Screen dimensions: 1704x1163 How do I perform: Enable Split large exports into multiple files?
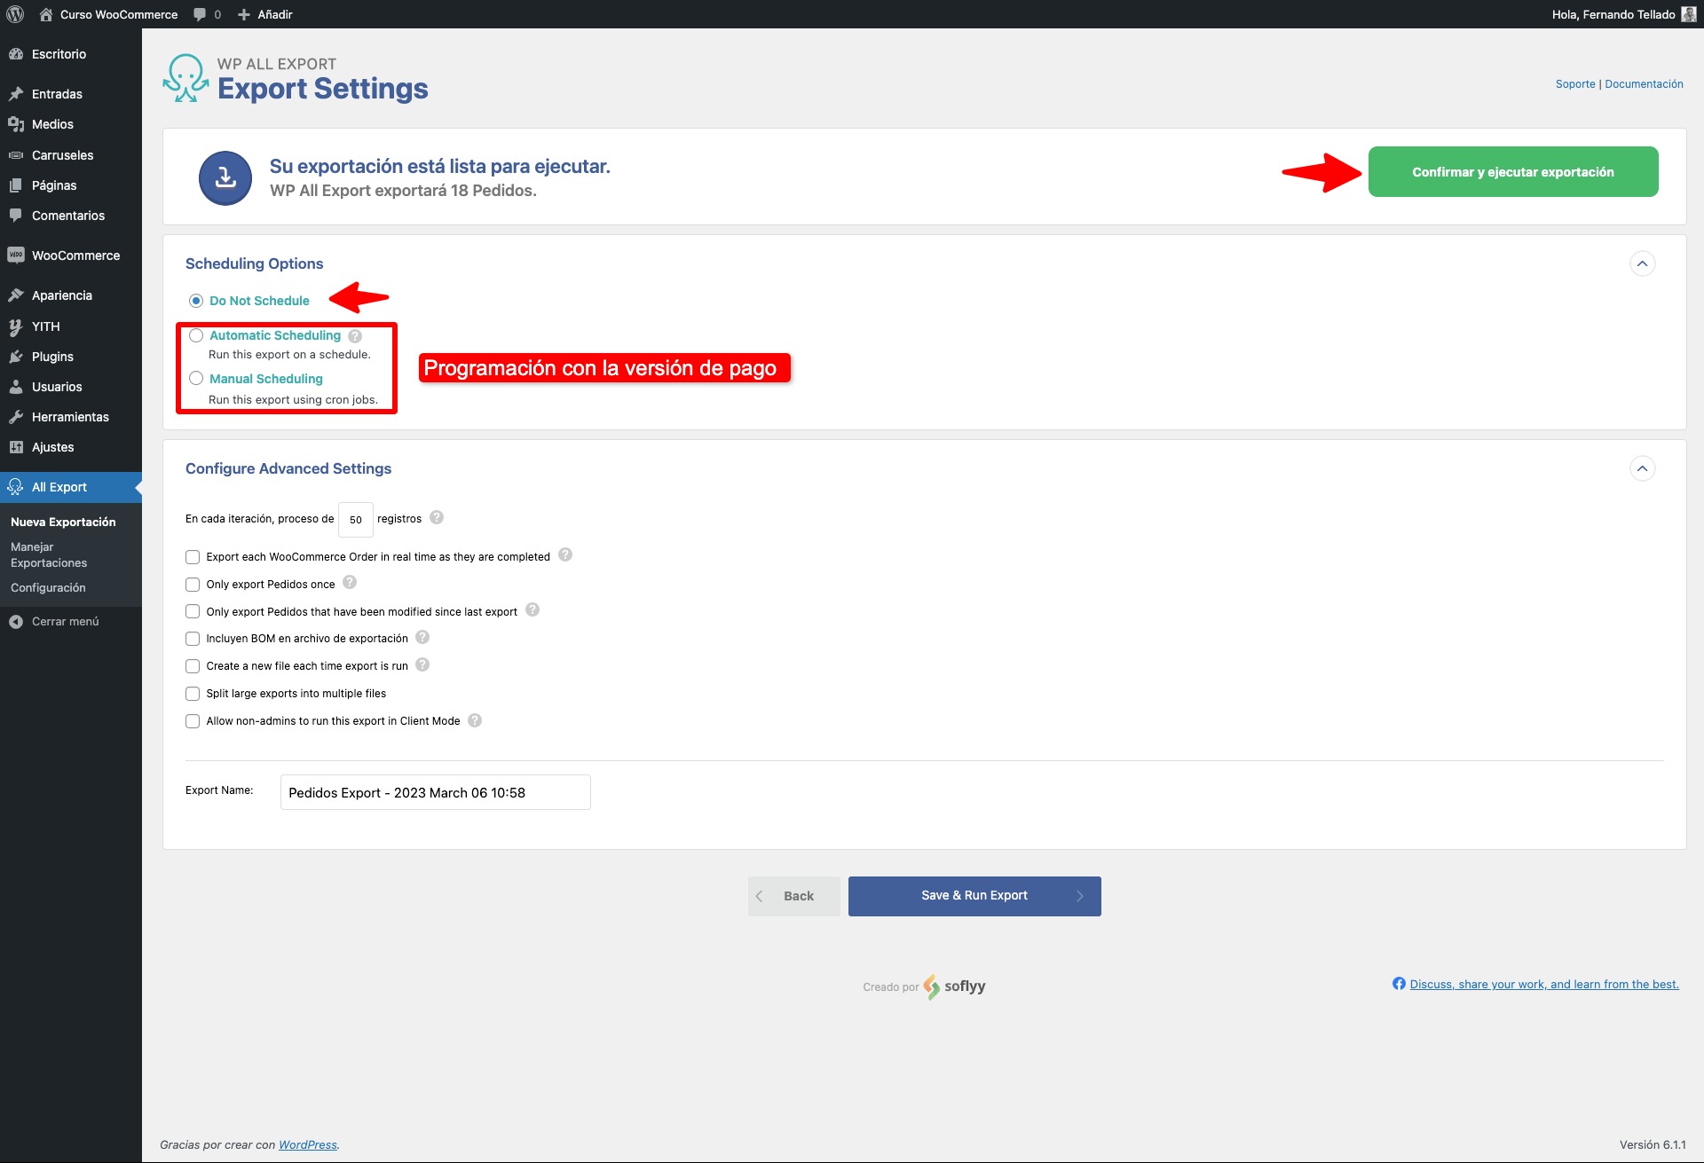pyautogui.click(x=193, y=694)
